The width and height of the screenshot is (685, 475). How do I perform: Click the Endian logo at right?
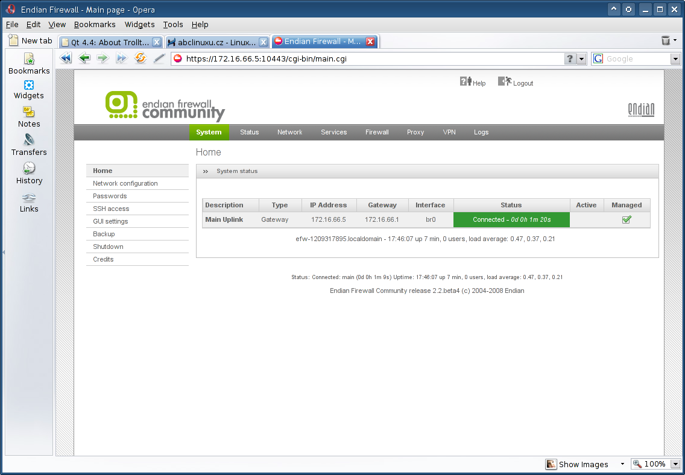point(641,110)
